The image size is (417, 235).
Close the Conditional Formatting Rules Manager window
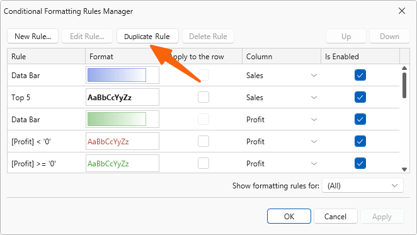coord(402,11)
